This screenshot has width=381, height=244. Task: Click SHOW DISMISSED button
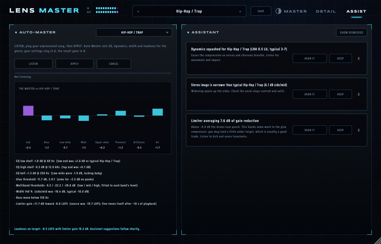tap(351, 32)
